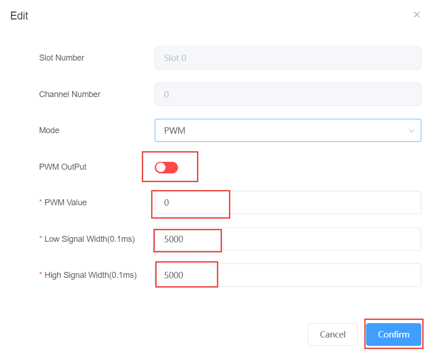Image resolution: width=431 pixels, height=356 pixels.
Task: Click the Edit dialog title
Action: pyautogui.click(x=19, y=16)
